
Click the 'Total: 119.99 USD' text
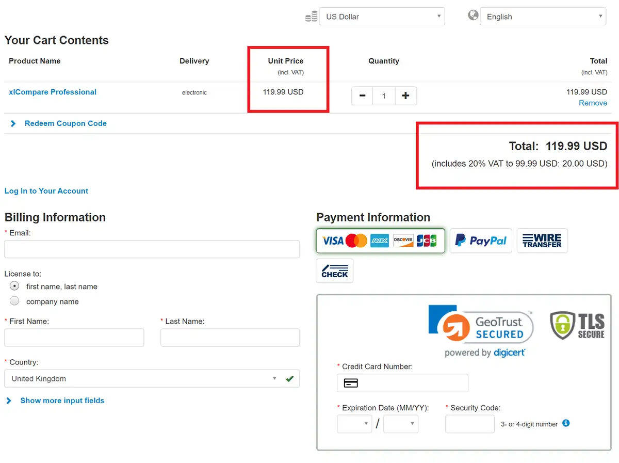coord(558,146)
